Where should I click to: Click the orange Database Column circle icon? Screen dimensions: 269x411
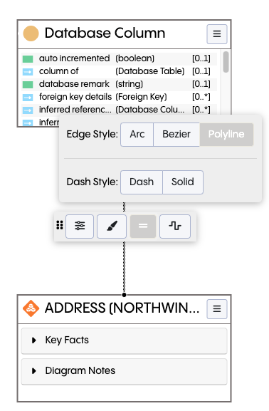[31, 33]
